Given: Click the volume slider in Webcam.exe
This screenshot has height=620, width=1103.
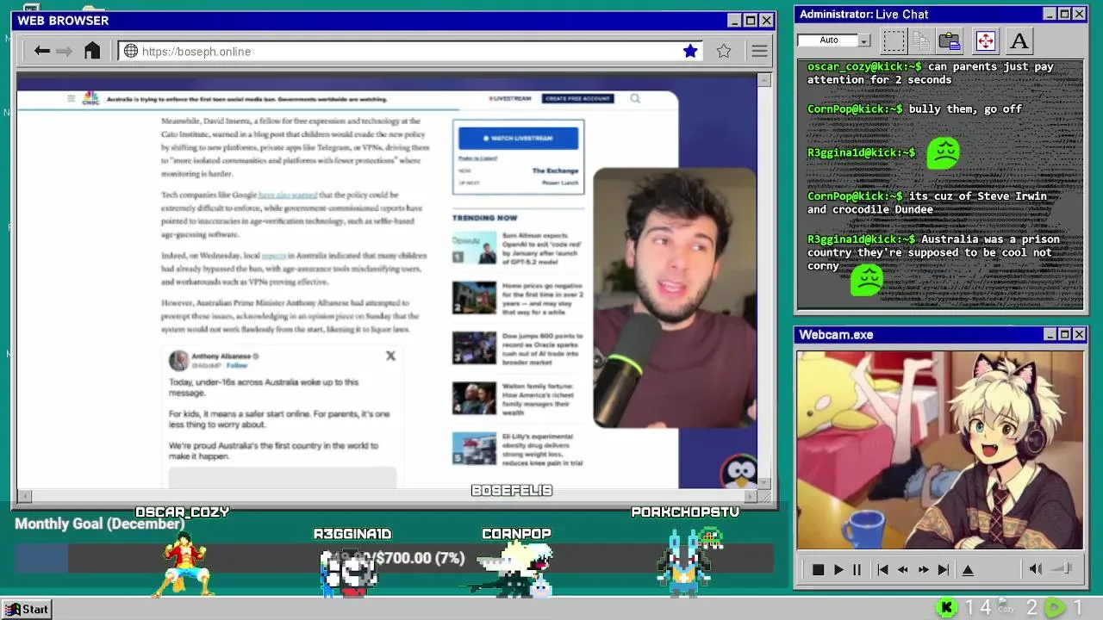Looking at the screenshot, I should click(x=1063, y=568).
